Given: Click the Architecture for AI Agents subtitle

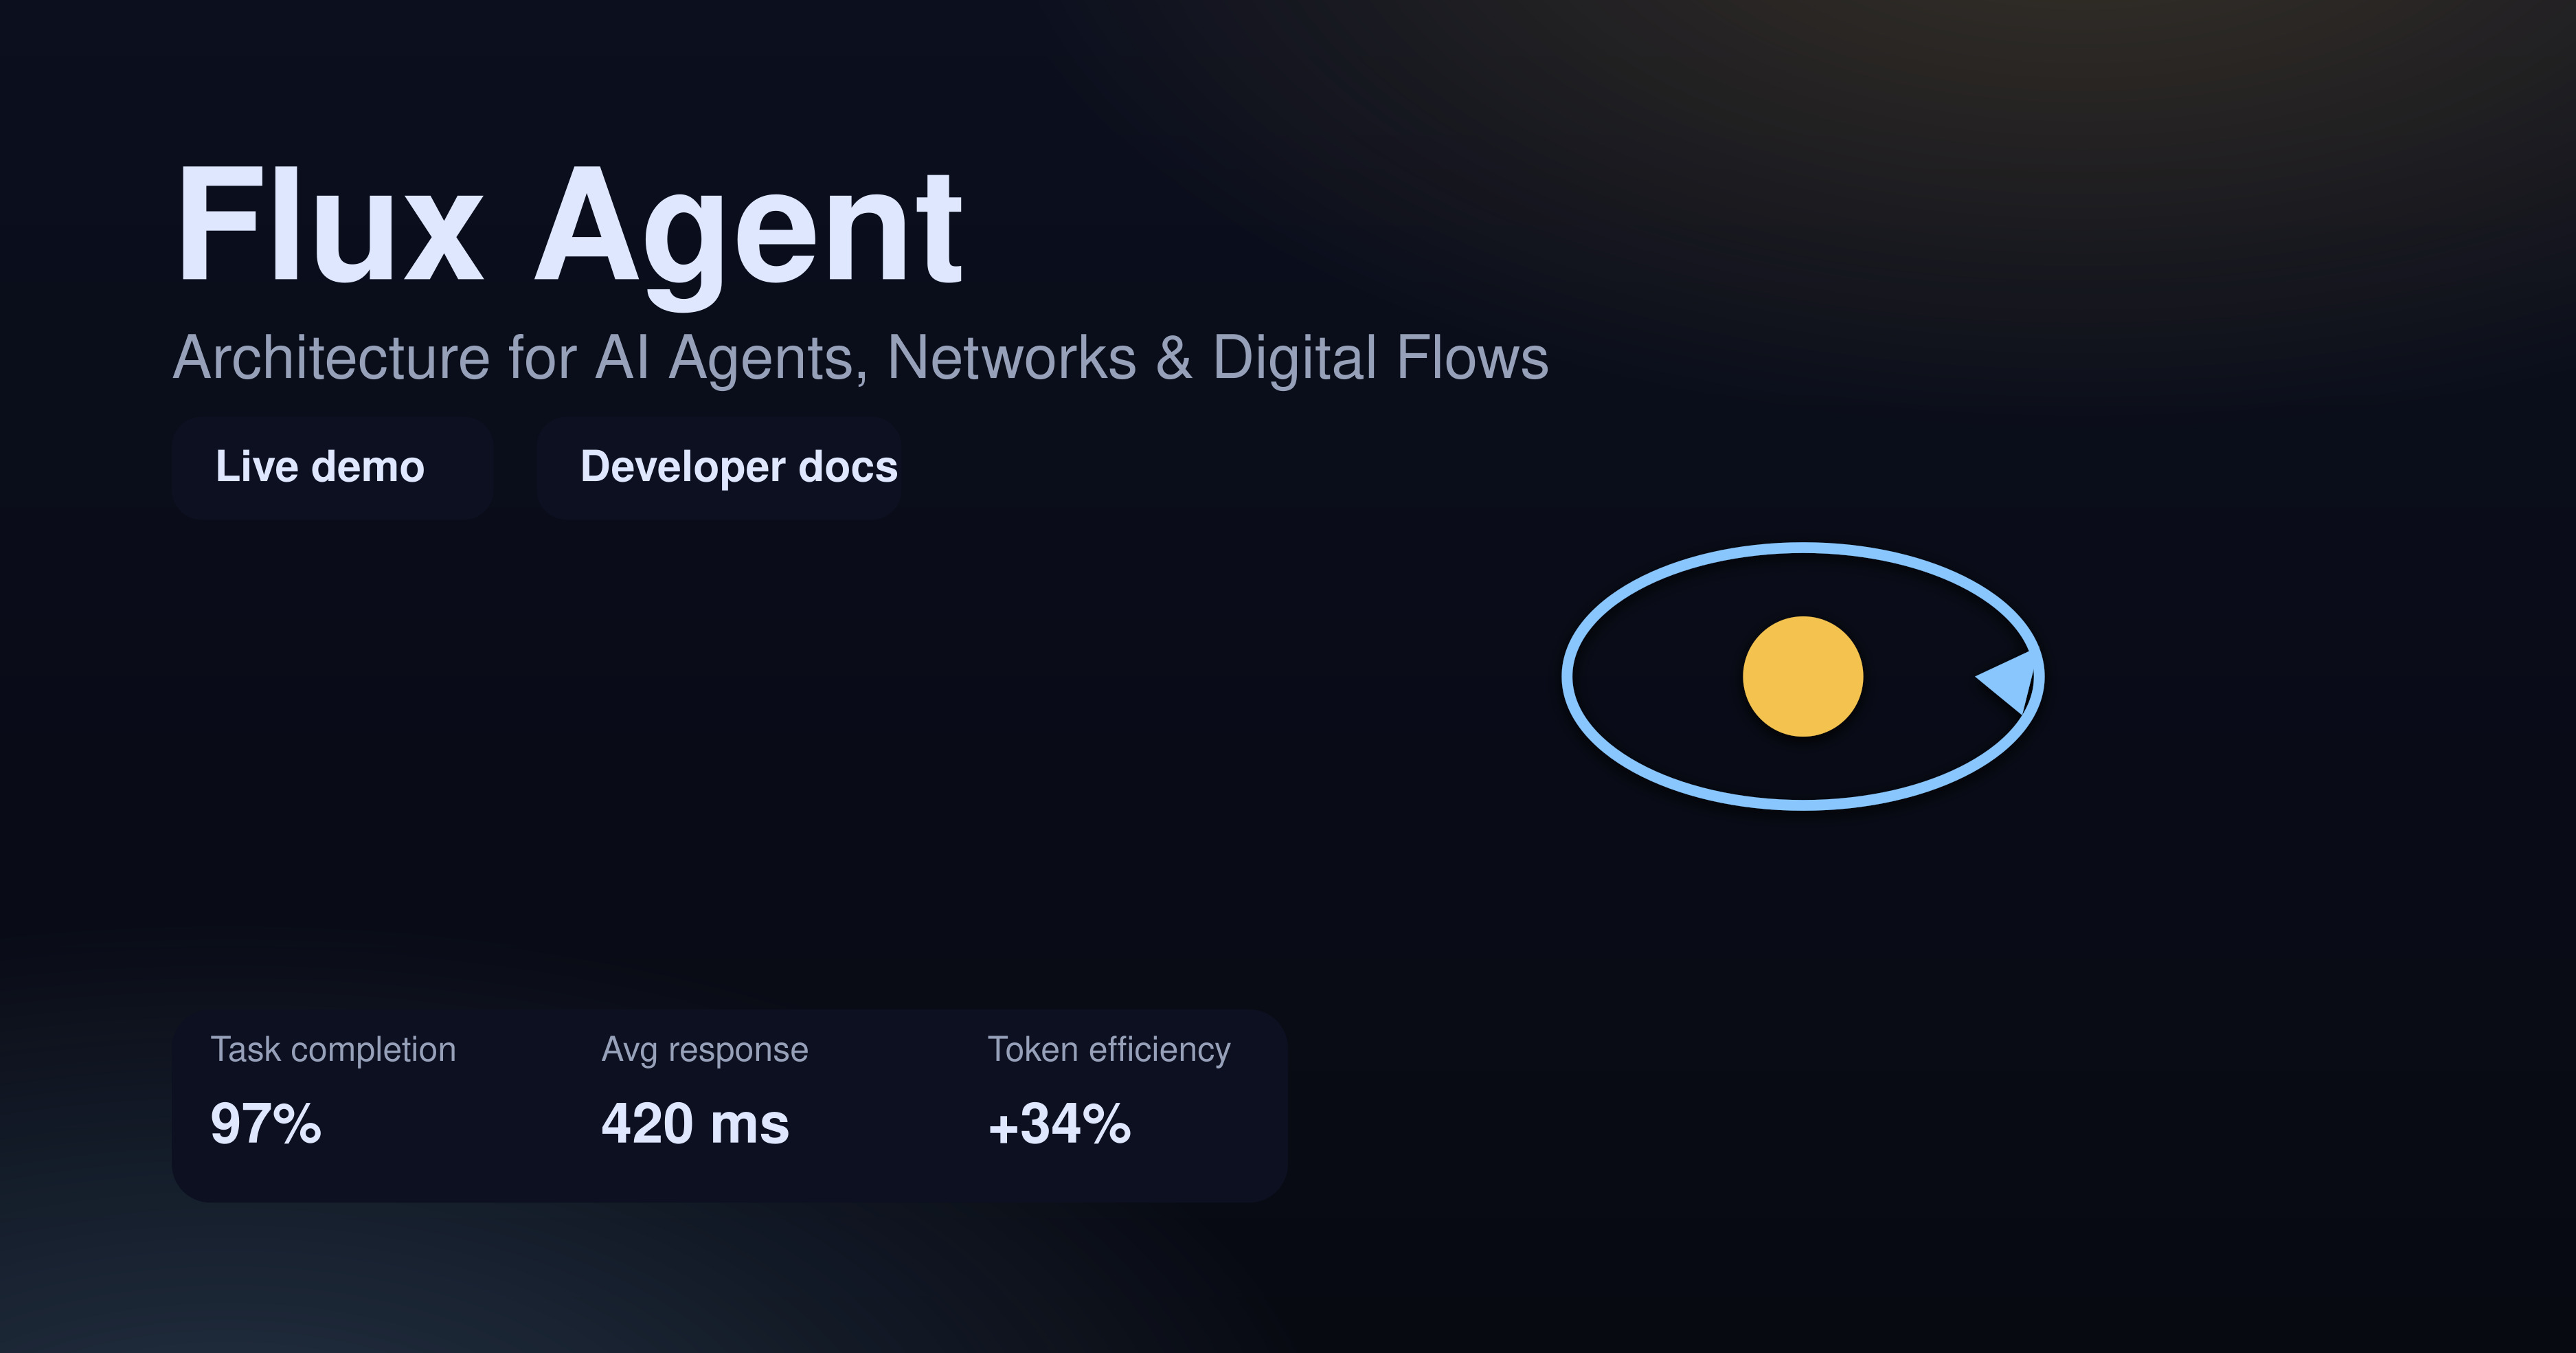Looking at the screenshot, I should [x=860, y=360].
